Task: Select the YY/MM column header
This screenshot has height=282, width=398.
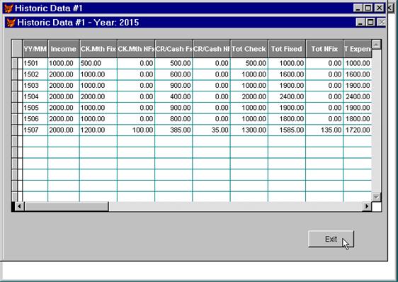Action: coord(35,49)
